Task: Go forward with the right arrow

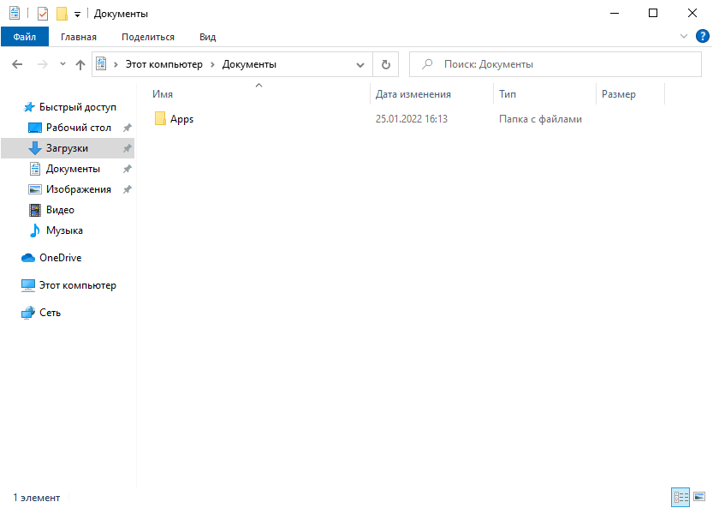Action: (42, 64)
